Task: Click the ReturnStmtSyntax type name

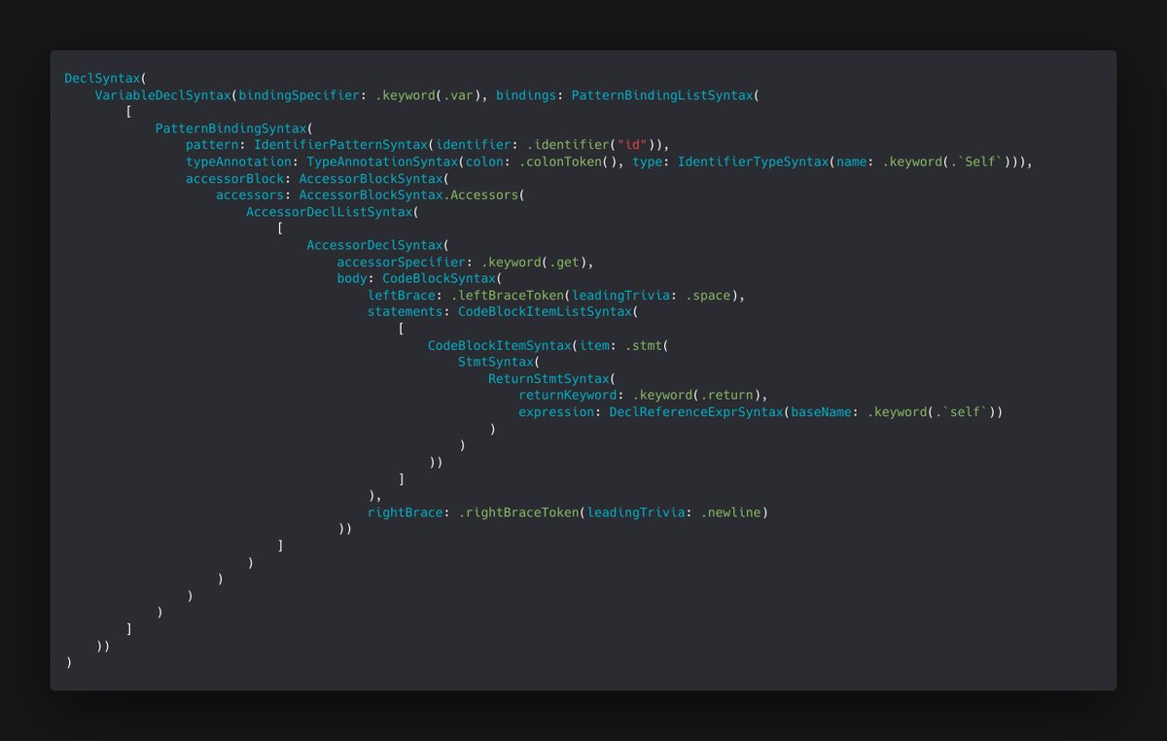Action: [550, 379]
